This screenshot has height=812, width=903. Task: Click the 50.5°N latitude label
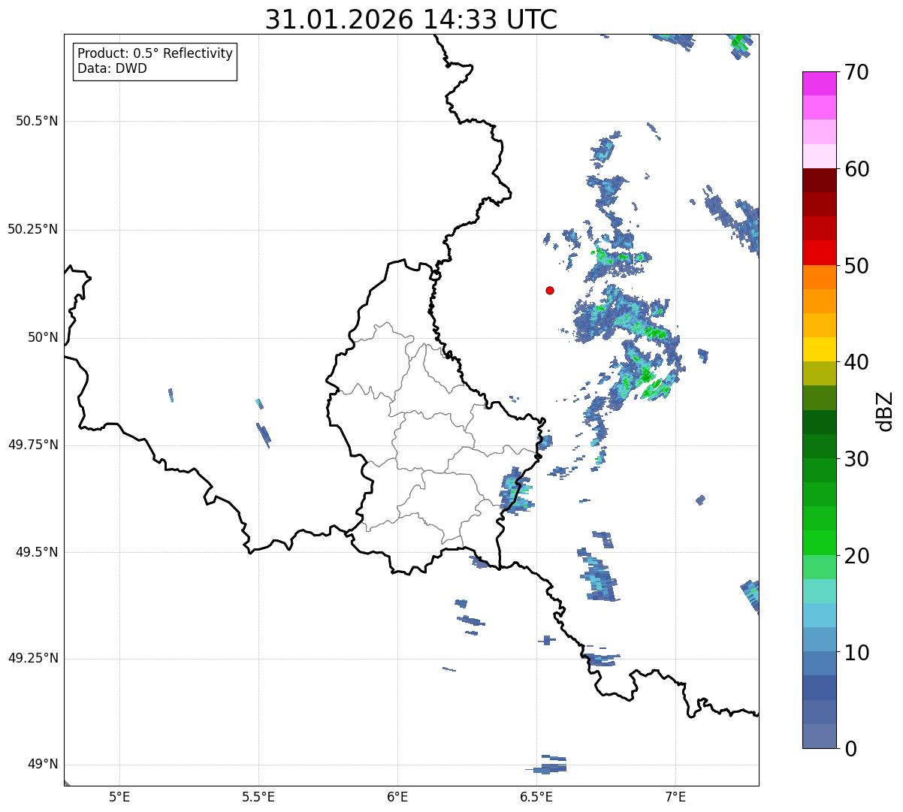click(x=37, y=121)
